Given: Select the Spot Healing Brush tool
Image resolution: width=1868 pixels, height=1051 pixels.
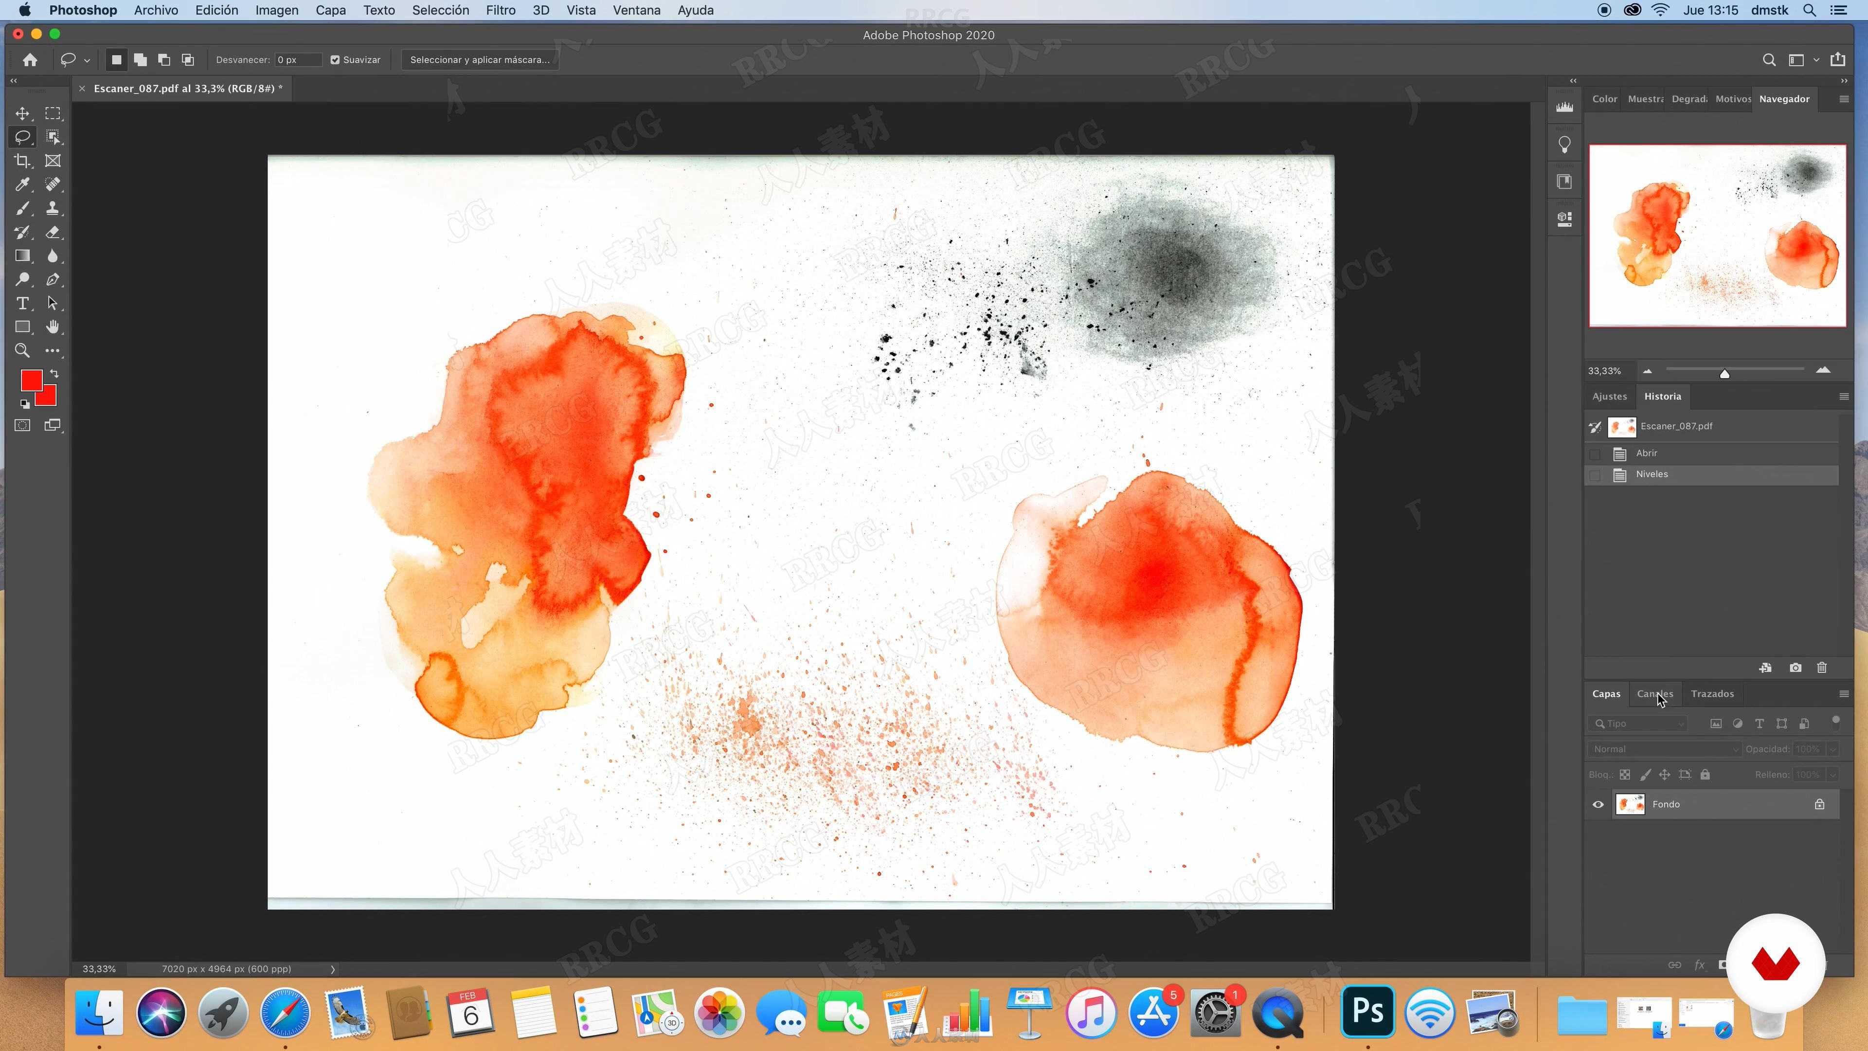Looking at the screenshot, I should pos(53,184).
